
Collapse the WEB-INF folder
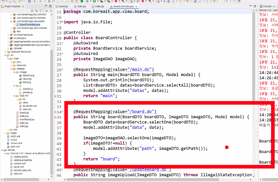coord(14,96)
